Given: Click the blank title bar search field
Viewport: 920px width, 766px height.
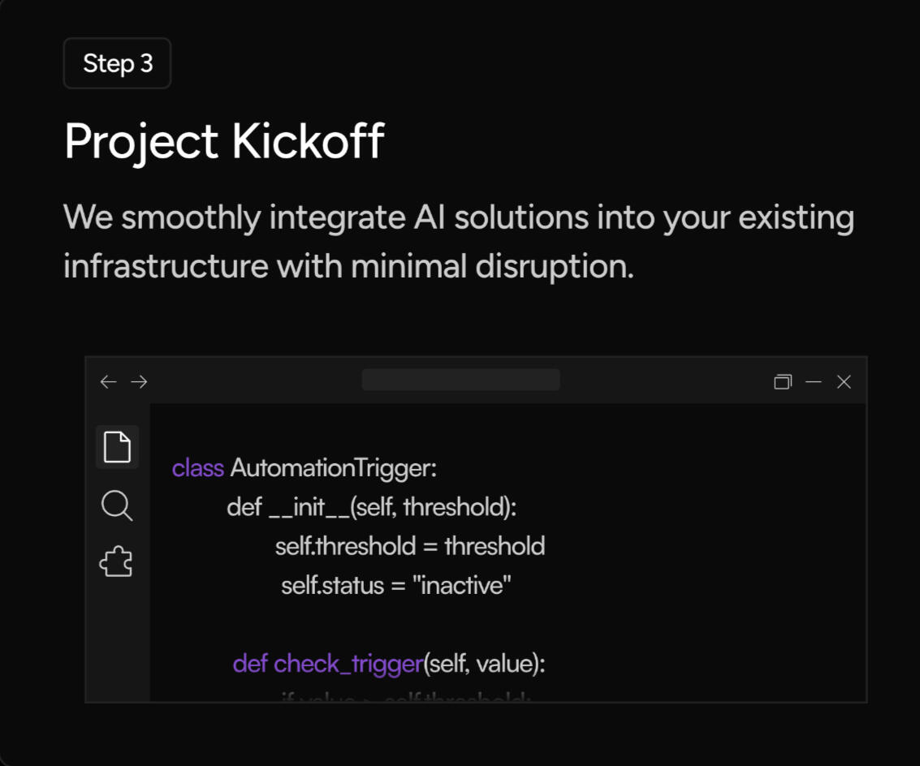Looking at the screenshot, I should click(x=460, y=380).
